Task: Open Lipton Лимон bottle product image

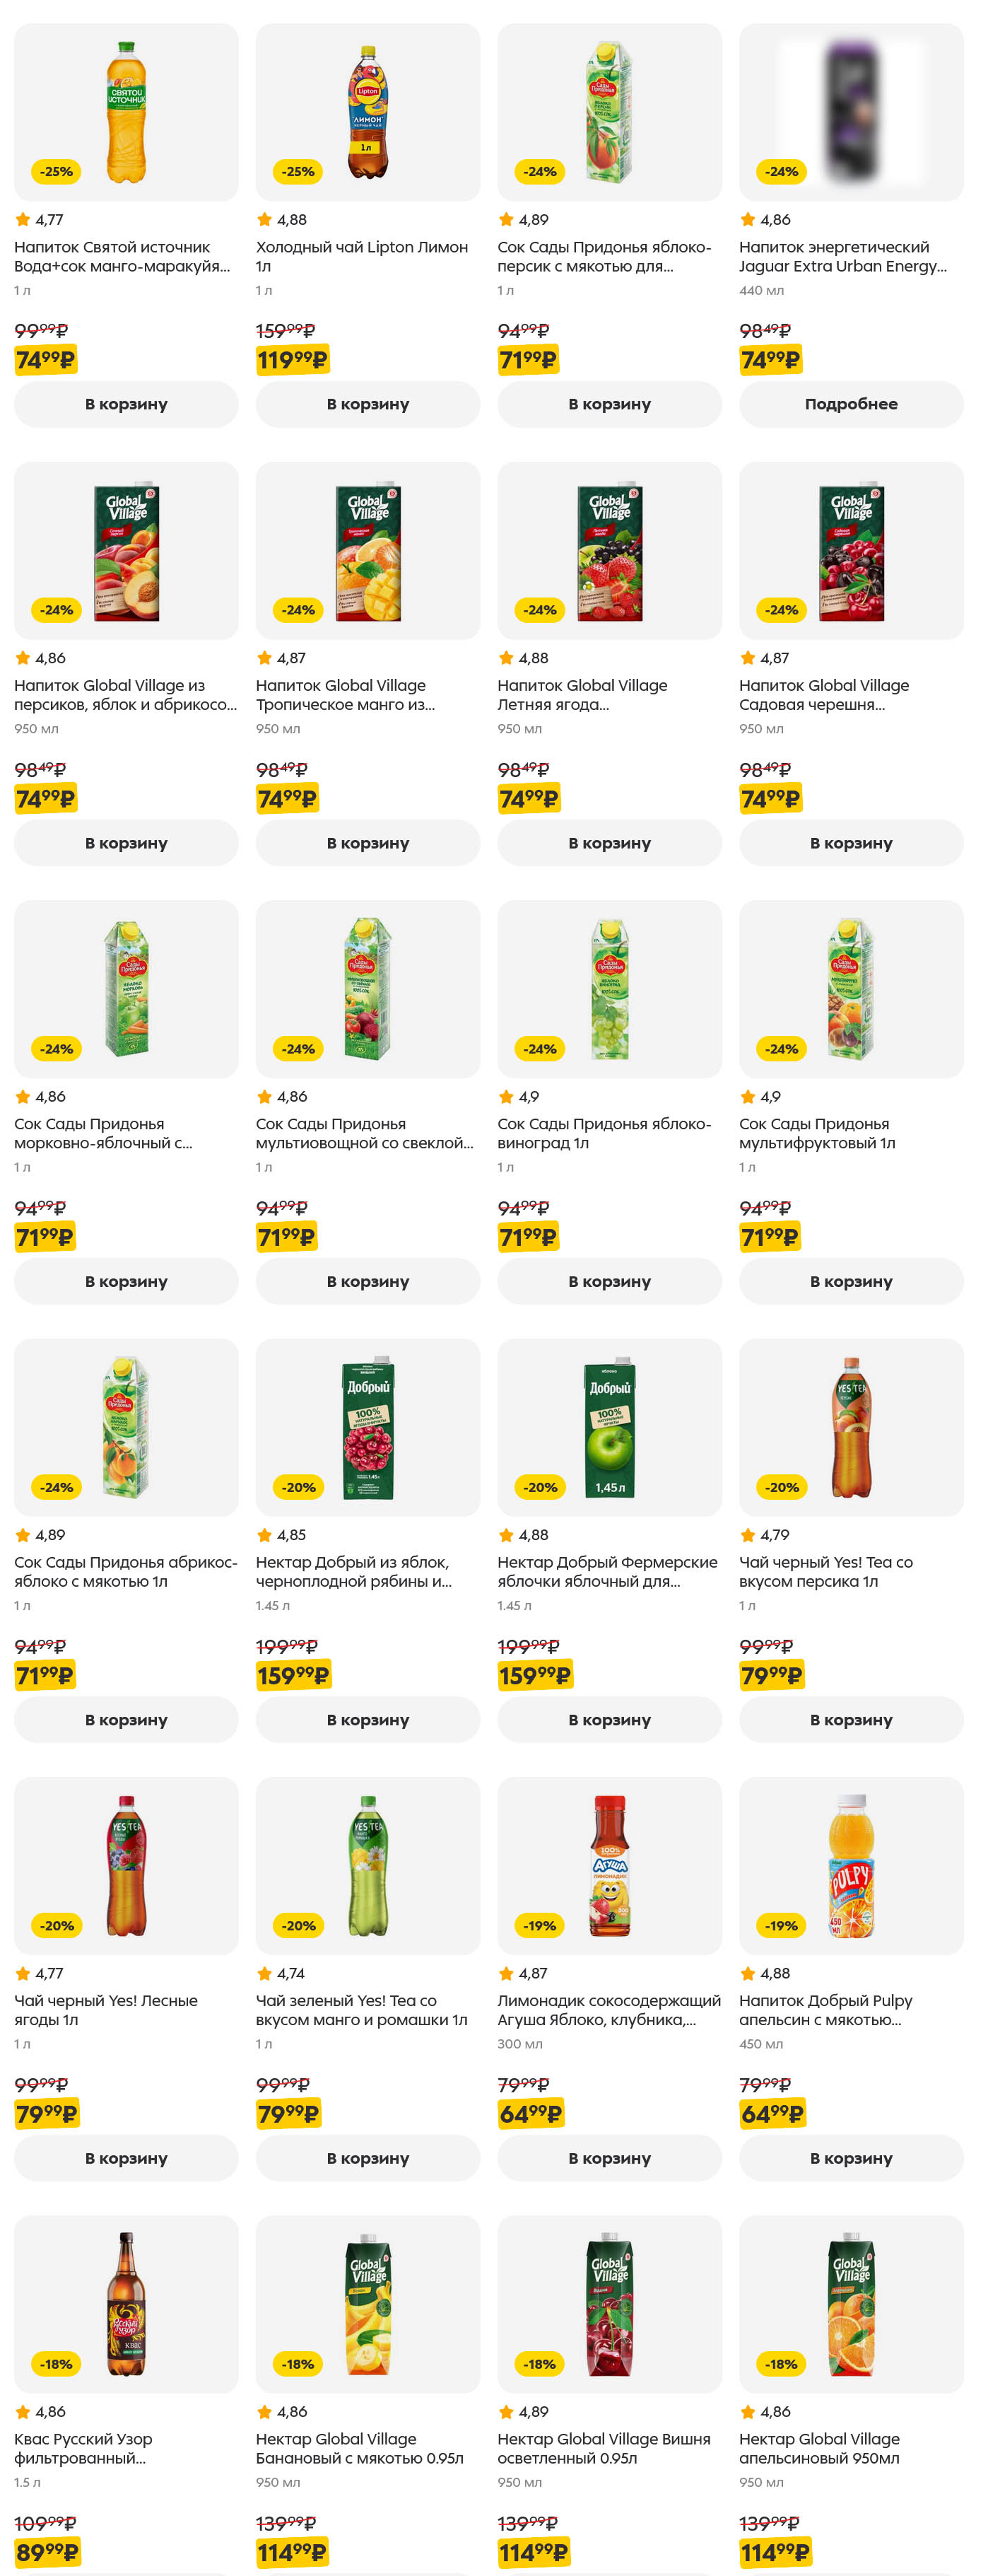Action: [367, 112]
